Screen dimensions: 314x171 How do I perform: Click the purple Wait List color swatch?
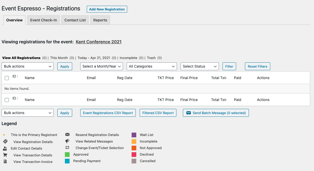(x=134, y=135)
